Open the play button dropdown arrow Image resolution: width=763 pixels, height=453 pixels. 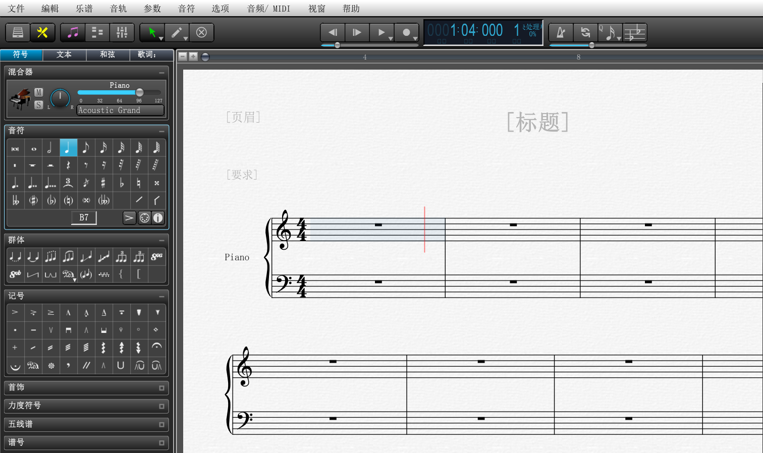391,38
